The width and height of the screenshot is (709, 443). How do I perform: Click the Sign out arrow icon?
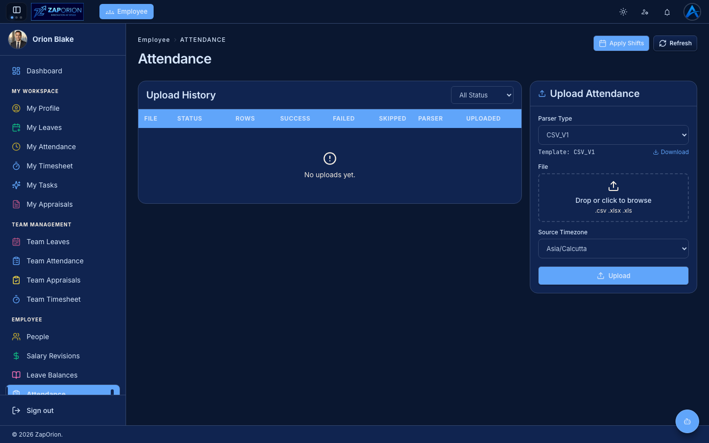[x=16, y=411]
